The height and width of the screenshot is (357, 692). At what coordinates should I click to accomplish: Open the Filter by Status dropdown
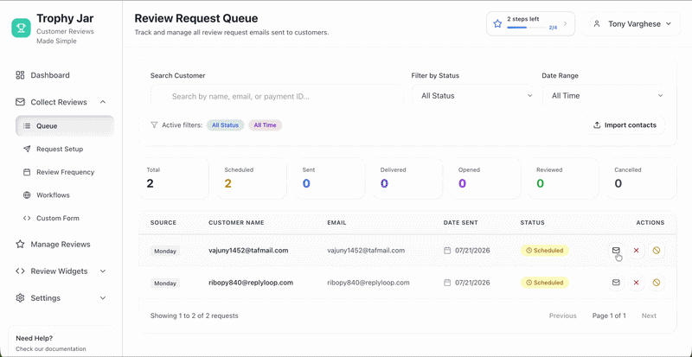coord(473,96)
